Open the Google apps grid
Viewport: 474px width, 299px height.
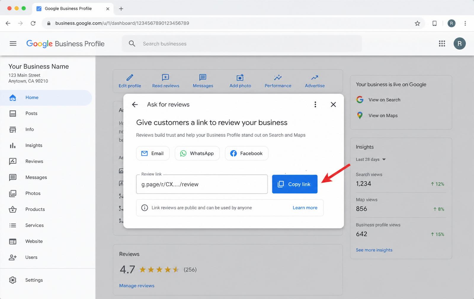click(442, 44)
